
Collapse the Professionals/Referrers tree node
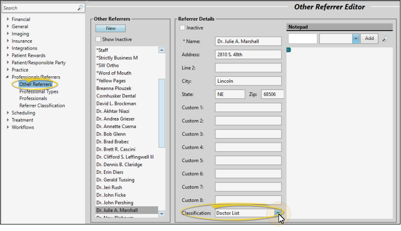tap(8, 77)
